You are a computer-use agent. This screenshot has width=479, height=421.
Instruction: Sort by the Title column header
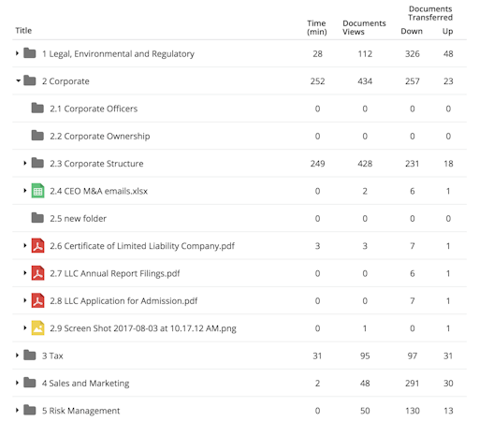click(23, 31)
